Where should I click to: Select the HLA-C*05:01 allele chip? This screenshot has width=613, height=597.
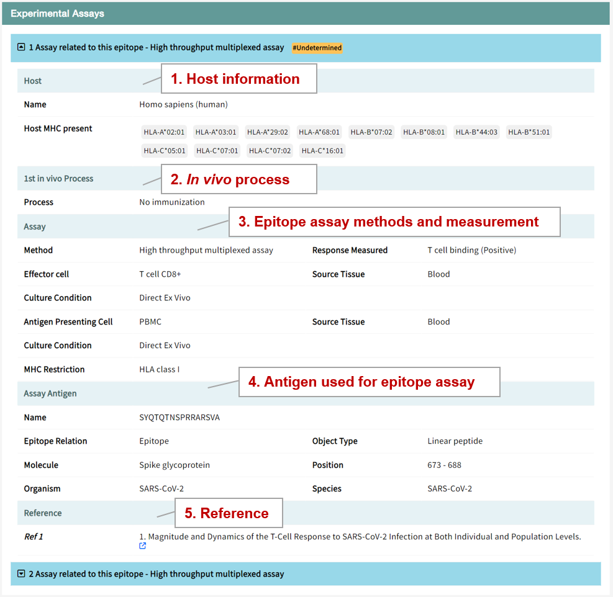pyautogui.click(x=165, y=151)
